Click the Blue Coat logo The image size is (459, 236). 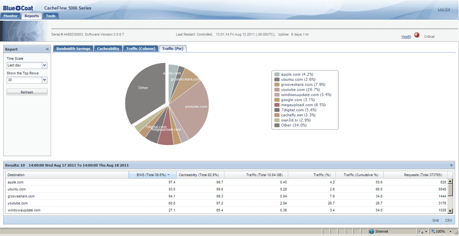[x=18, y=8]
